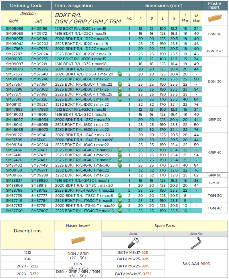Screen dimensions: 229x279
Task: Click item 3232 BDKT R/L-IG5C t max:25
Action: point(82,175)
